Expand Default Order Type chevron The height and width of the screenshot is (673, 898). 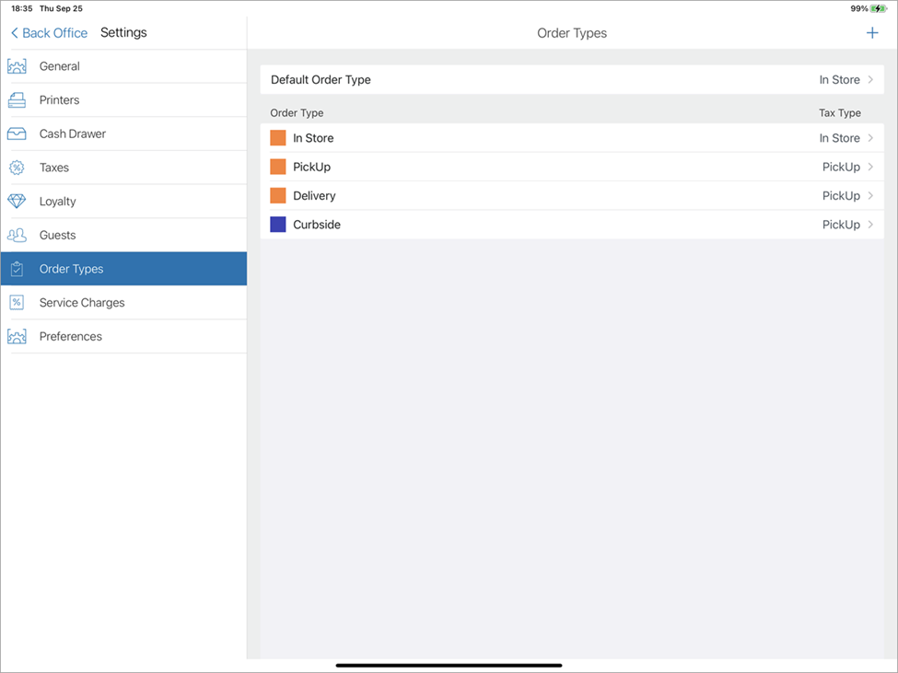[870, 79]
